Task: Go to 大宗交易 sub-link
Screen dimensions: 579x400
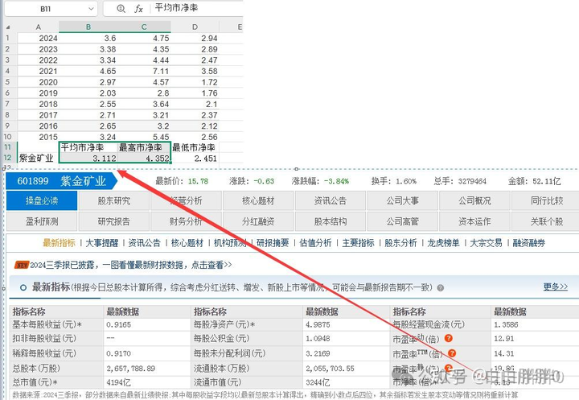Action: point(486,243)
